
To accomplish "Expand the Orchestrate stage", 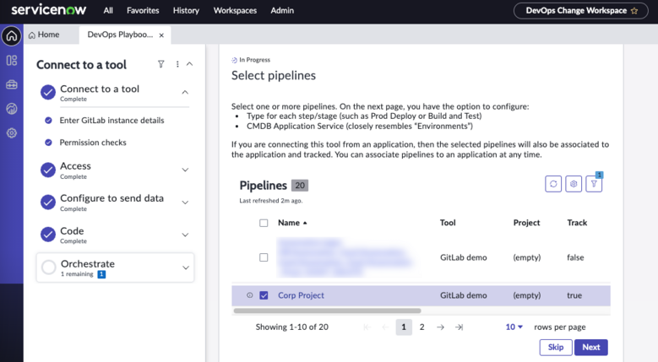I will click(x=186, y=267).
